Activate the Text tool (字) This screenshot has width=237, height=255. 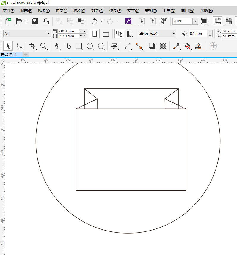click(x=114, y=46)
